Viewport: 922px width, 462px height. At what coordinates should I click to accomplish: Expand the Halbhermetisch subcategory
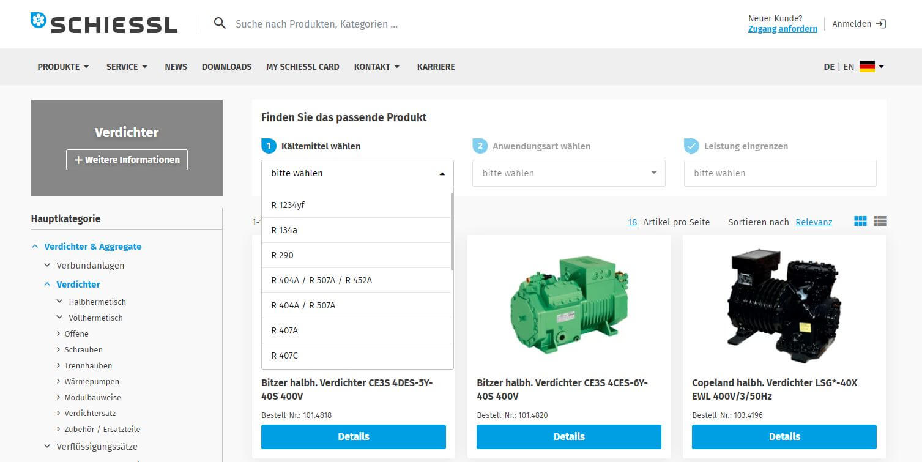click(x=59, y=302)
